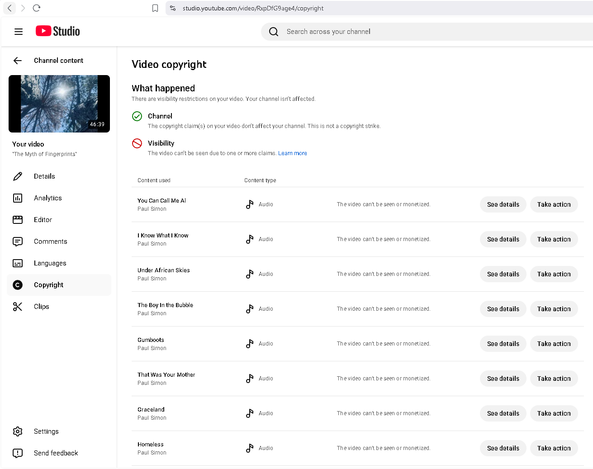Take action on the Graceland claim
593x469 pixels.
554,413
